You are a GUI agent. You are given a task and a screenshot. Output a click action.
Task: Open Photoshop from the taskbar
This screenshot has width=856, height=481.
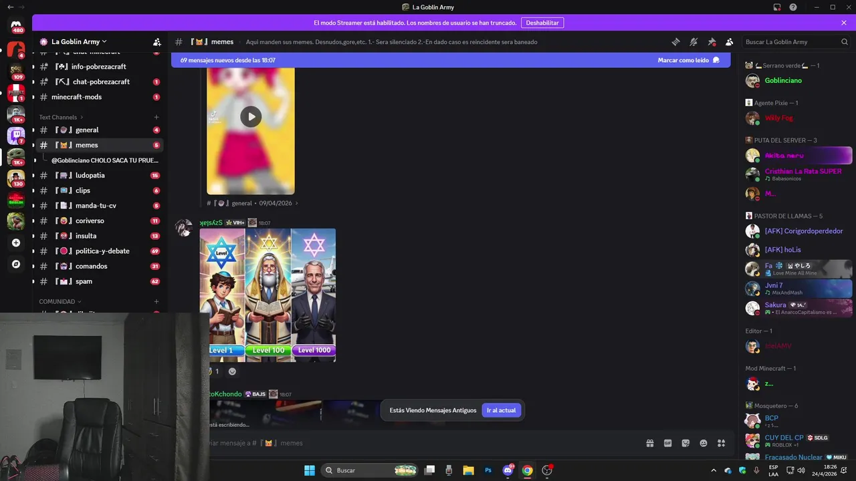[488, 470]
